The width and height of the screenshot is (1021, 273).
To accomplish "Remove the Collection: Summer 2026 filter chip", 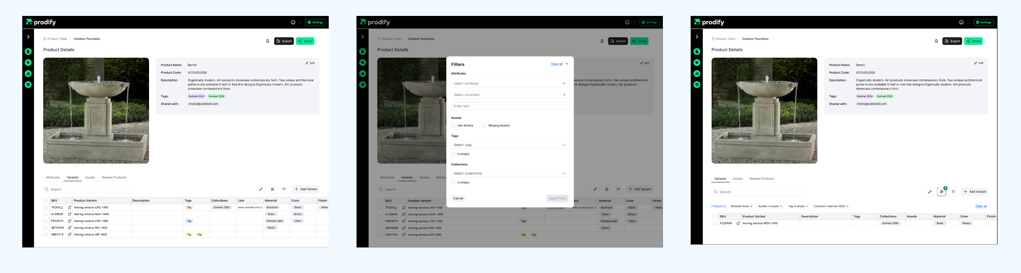I will point(847,206).
